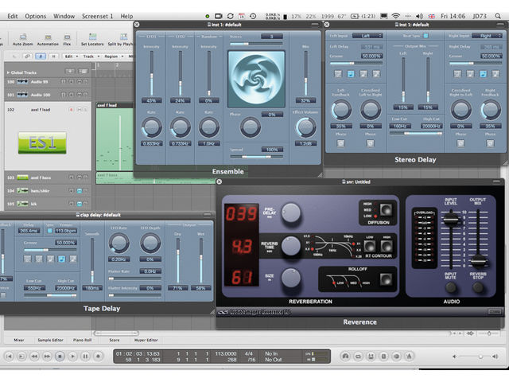This screenshot has height=382, width=509.
Task: Toggle Right Feedback Phase button in Stereo Delay
Action: coord(490,143)
